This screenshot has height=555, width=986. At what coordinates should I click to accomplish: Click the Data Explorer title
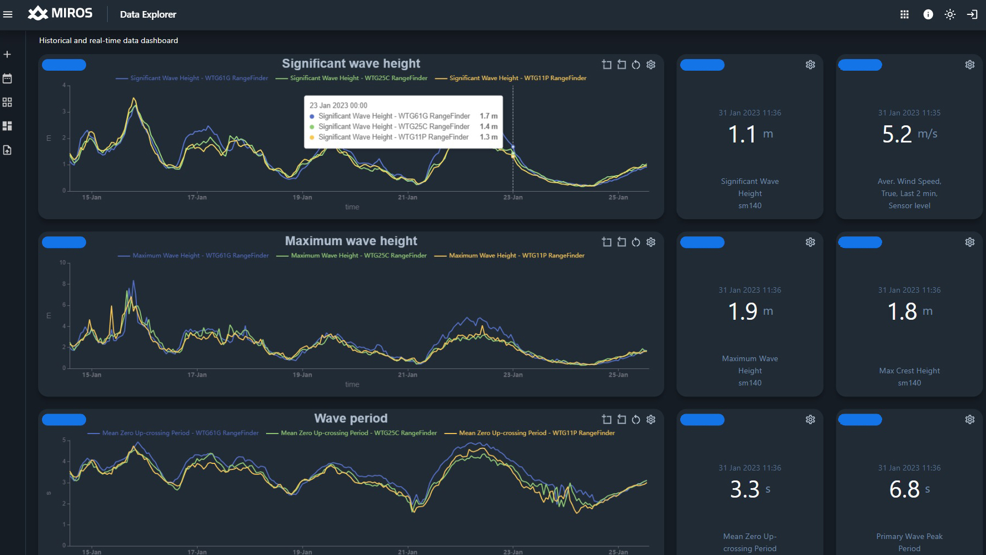(x=148, y=14)
